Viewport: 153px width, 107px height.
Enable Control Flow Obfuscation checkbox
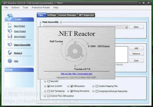(49, 96)
